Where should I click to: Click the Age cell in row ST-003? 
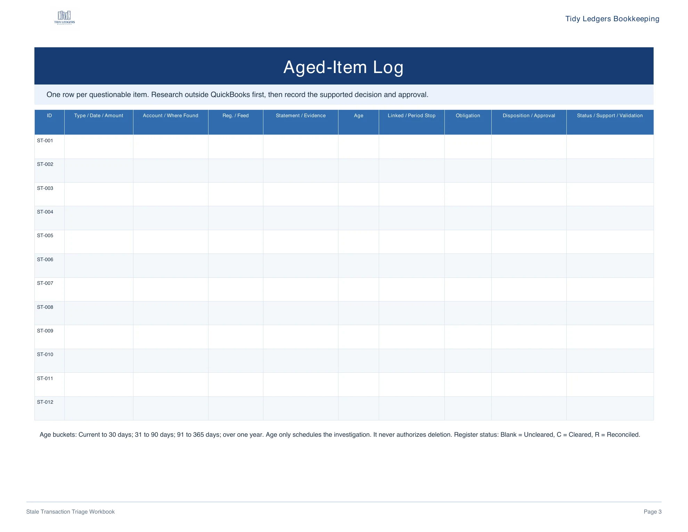359,194
